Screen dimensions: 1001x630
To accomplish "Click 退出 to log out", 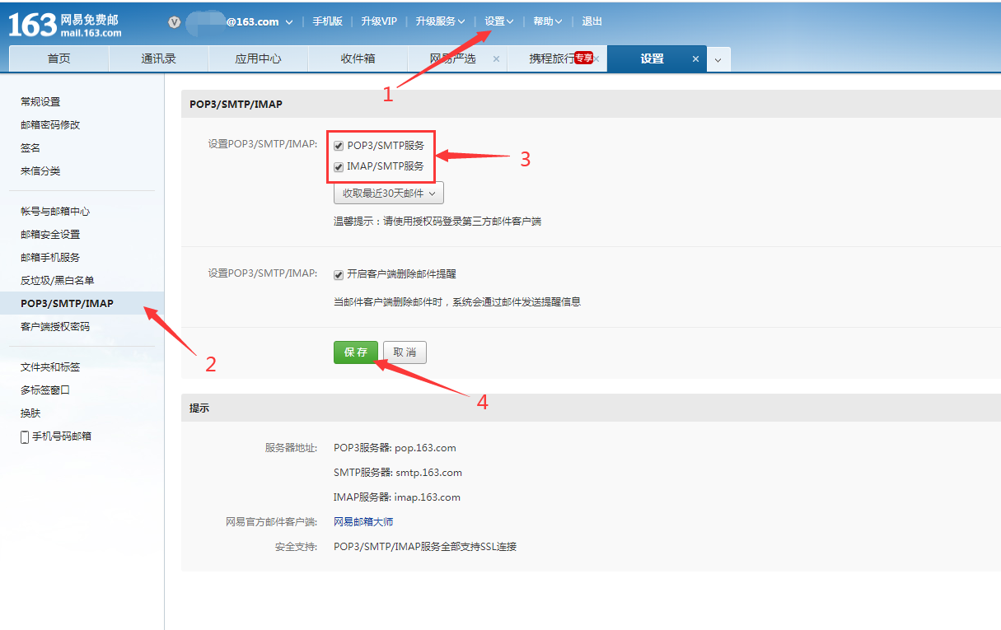I will [592, 21].
